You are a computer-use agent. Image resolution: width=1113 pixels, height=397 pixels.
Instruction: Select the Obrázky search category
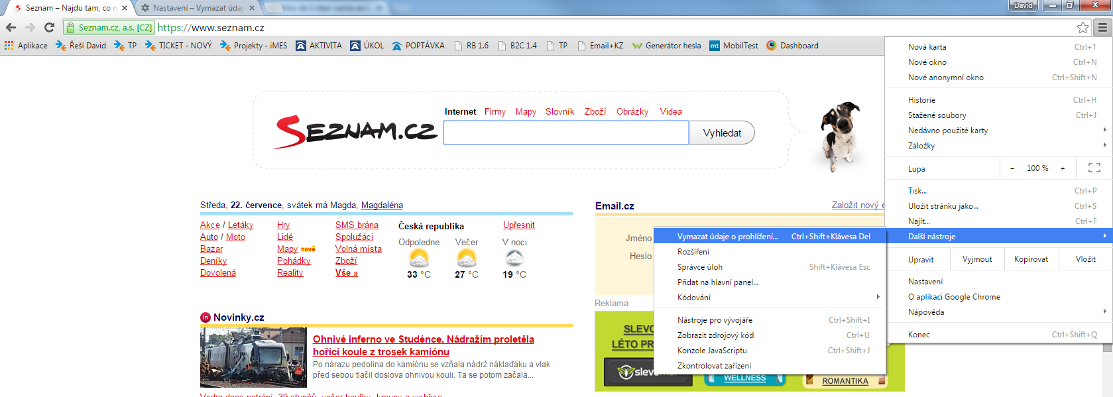tap(632, 111)
